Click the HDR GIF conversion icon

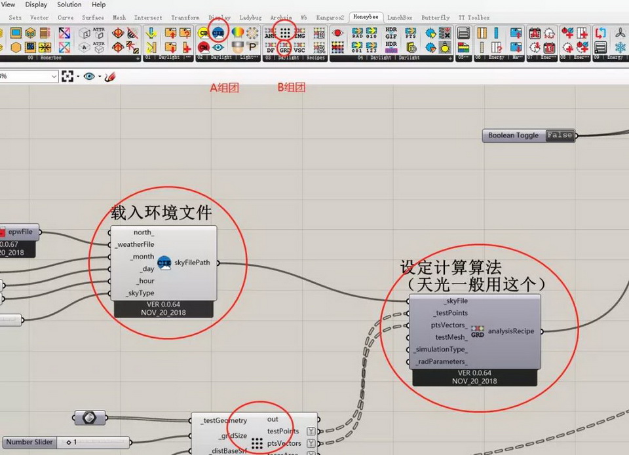click(391, 32)
